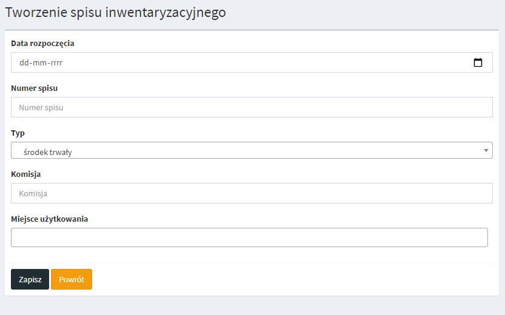Viewport: 505px width, 315px height.
Task: Click the orange Powrót button
Action: tap(72, 279)
